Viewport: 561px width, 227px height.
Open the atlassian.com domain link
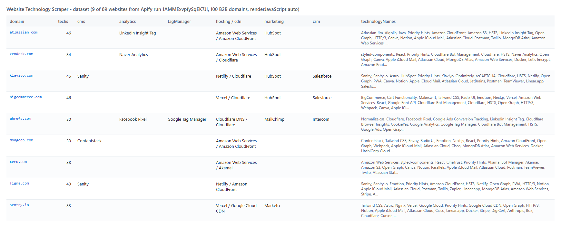pyautogui.click(x=24, y=33)
